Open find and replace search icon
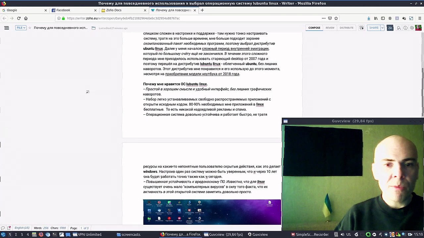Screen dimensions: 424x238 coord(399,28)
